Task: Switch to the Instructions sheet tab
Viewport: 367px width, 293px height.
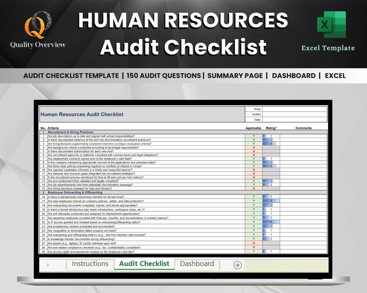Action: 90,264
